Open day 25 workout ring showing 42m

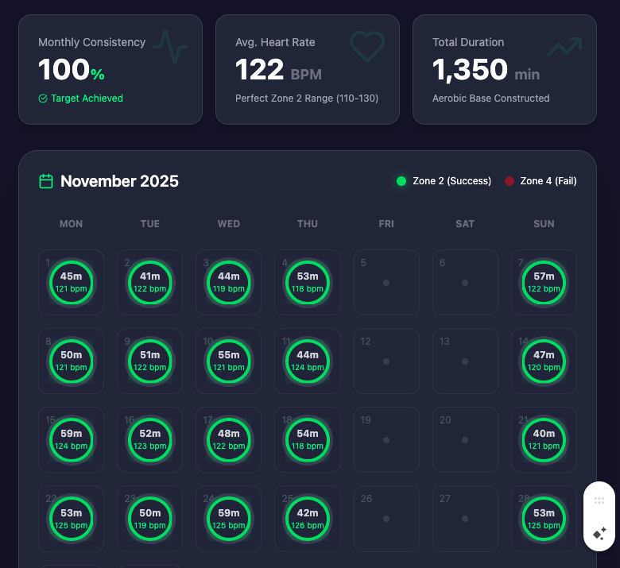pyautogui.click(x=308, y=519)
